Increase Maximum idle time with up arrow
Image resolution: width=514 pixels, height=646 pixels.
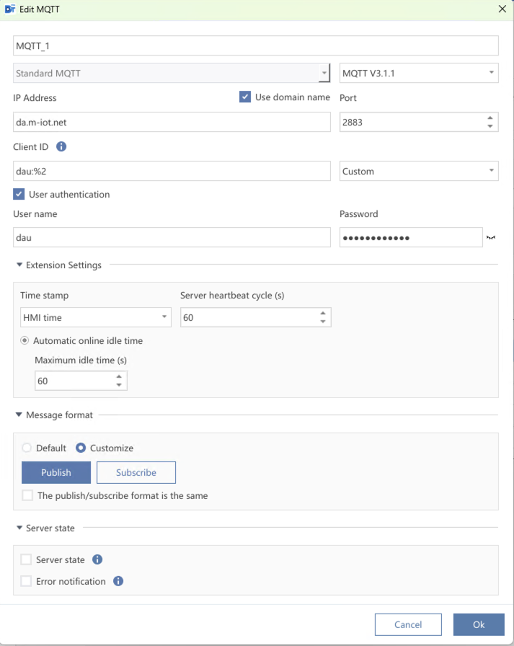[119, 376]
